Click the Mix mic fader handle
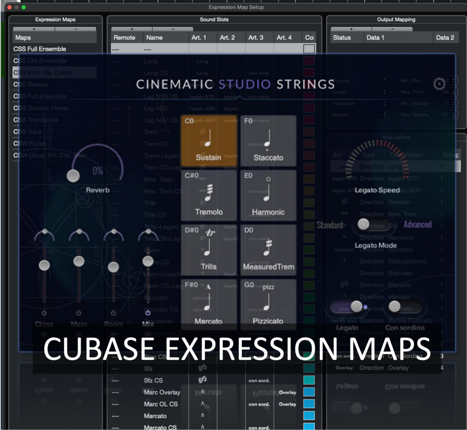 point(148,261)
